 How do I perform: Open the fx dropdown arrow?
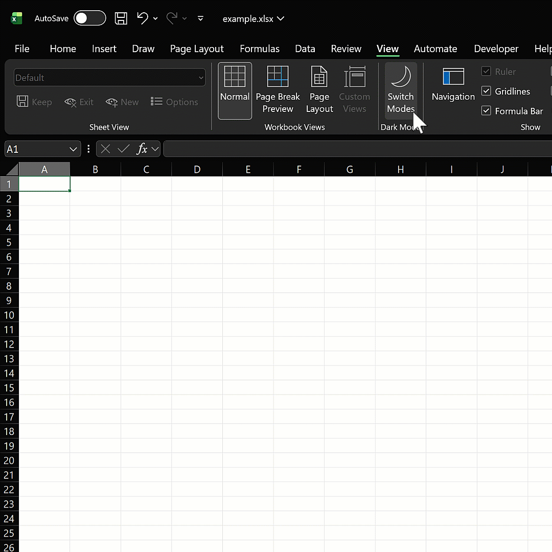[x=155, y=149]
